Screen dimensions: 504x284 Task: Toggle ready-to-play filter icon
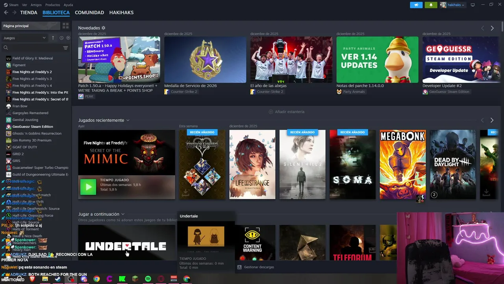pyautogui.click(x=68, y=38)
